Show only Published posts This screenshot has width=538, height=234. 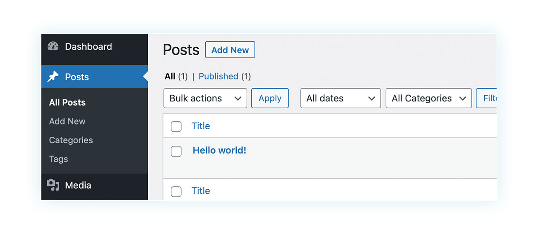coord(219,76)
